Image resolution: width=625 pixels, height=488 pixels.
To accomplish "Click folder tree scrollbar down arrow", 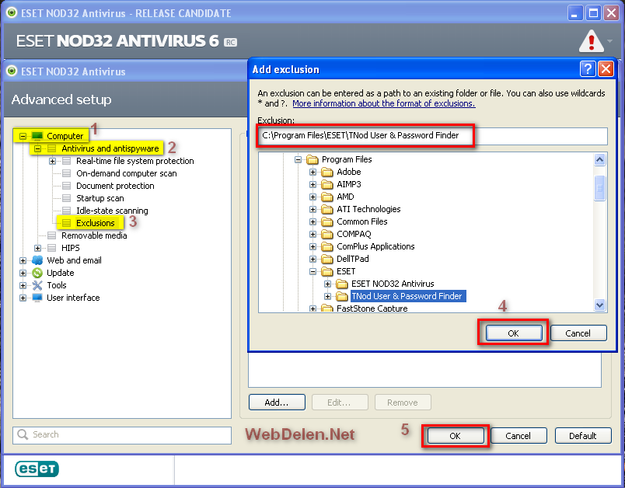I will (x=599, y=305).
